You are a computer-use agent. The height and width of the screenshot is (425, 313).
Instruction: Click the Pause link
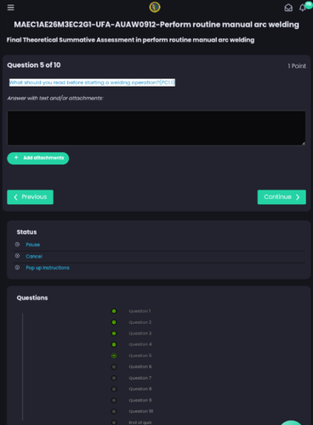(x=33, y=245)
